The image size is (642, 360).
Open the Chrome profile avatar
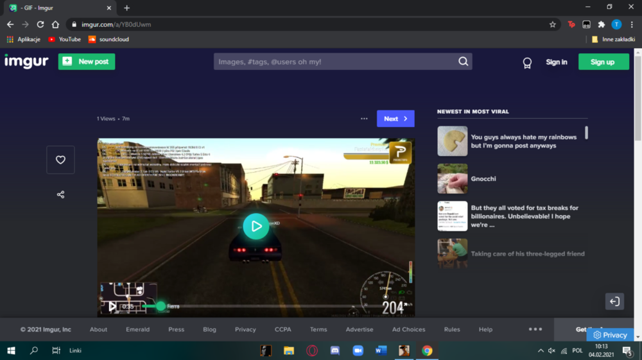click(x=616, y=24)
